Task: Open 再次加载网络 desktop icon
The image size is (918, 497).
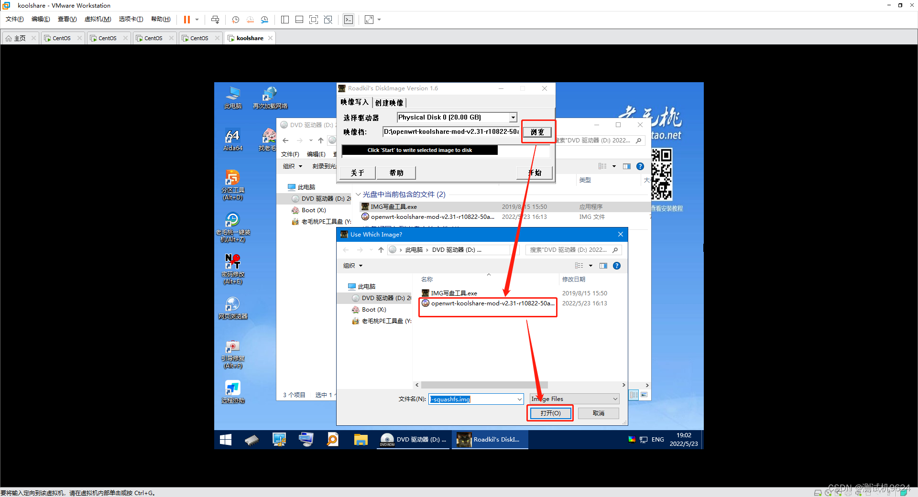Action: coord(270,97)
